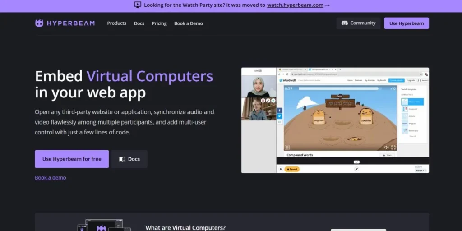Open the Products menu
Viewport: 462px width, 231px height.
[117, 23]
